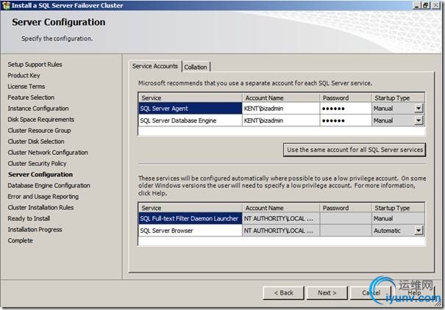Click Manual startup type of Full-text Filter Daemon Launcher
Viewport: 445px width, 310px height.
pyautogui.click(x=398, y=218)
